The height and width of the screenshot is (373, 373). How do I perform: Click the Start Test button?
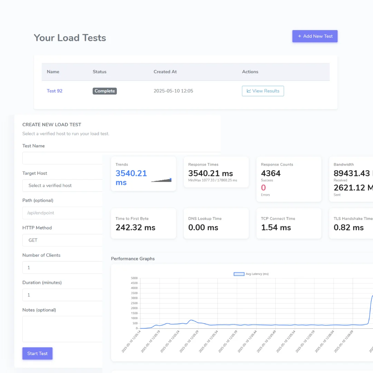point(37,354)
